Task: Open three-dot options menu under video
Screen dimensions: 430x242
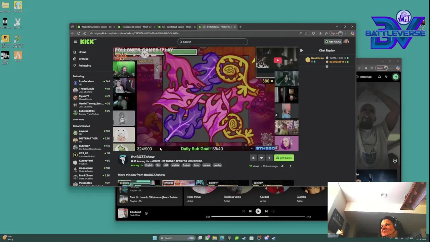Action: (x=290, y=166)
